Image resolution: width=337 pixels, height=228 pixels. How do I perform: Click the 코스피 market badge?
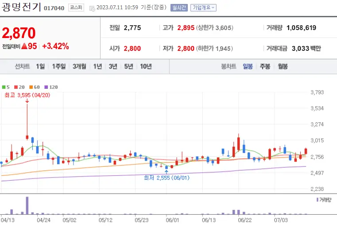(x=76, y=8)
